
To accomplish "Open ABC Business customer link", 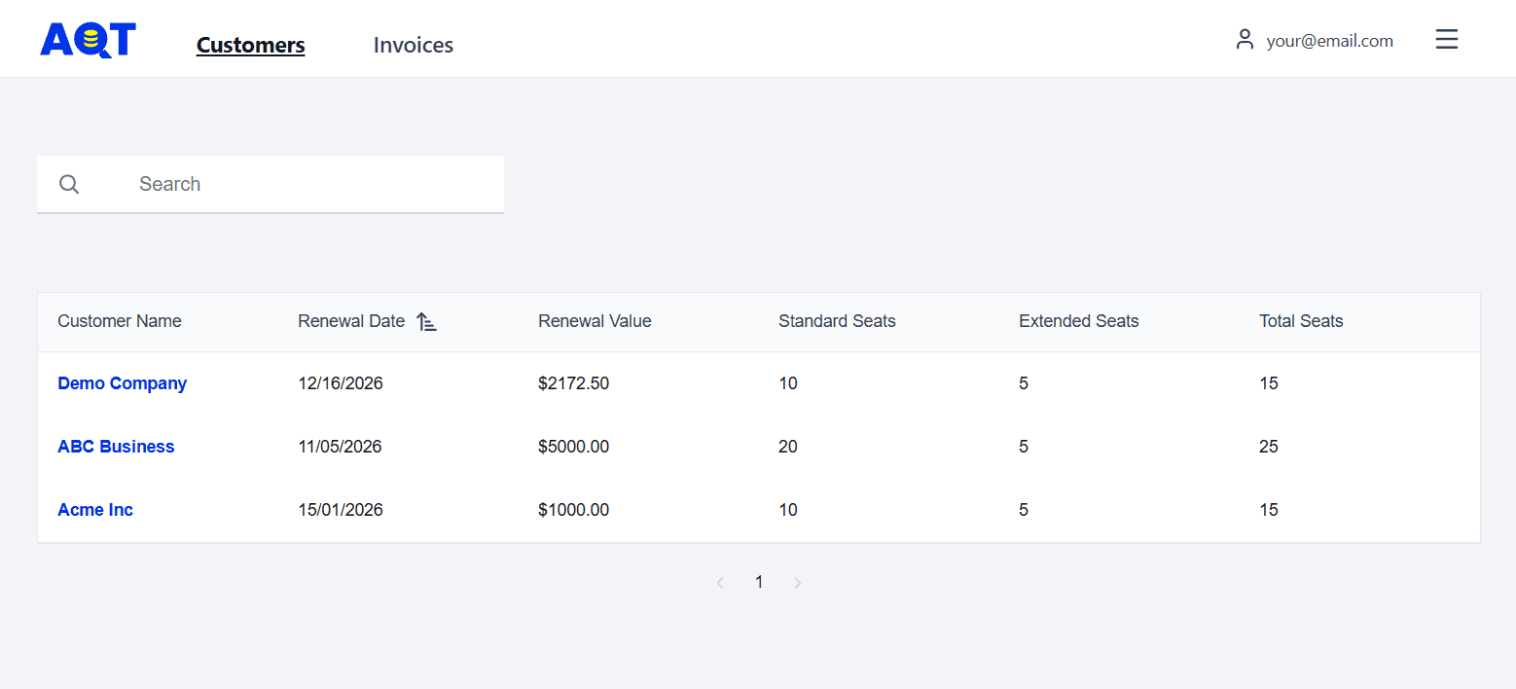I will tap(116, 447).
